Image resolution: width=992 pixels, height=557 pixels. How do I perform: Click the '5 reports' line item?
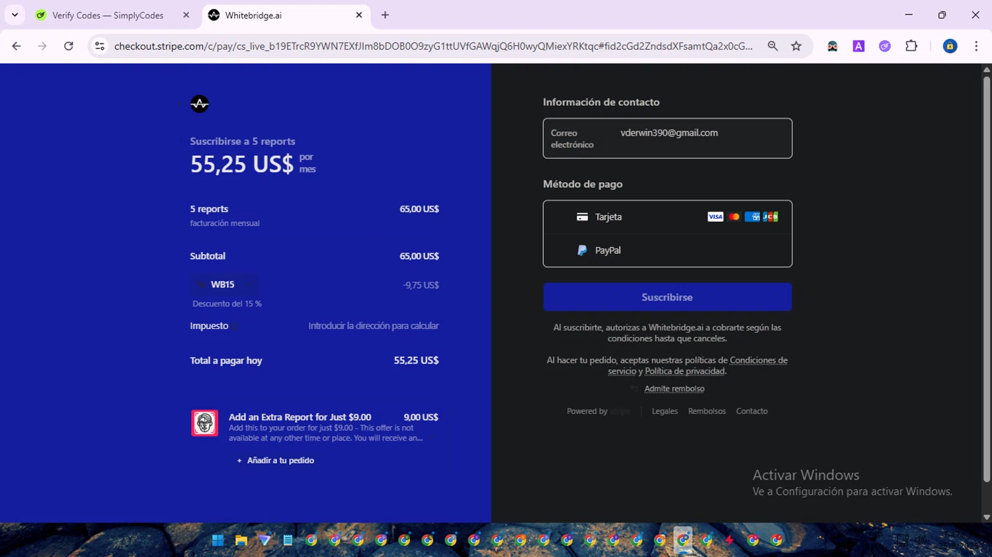tap(209, 209)
